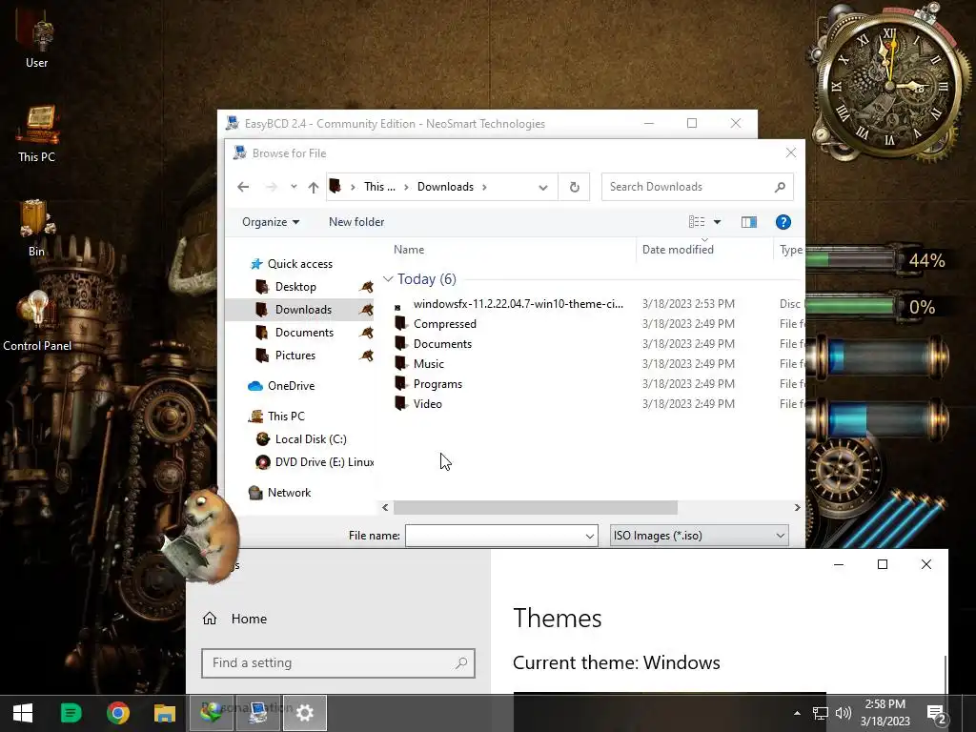This screenshot has width=976, height=732.
Task: Collapse the Today (6) group
Action: point(388,279)
